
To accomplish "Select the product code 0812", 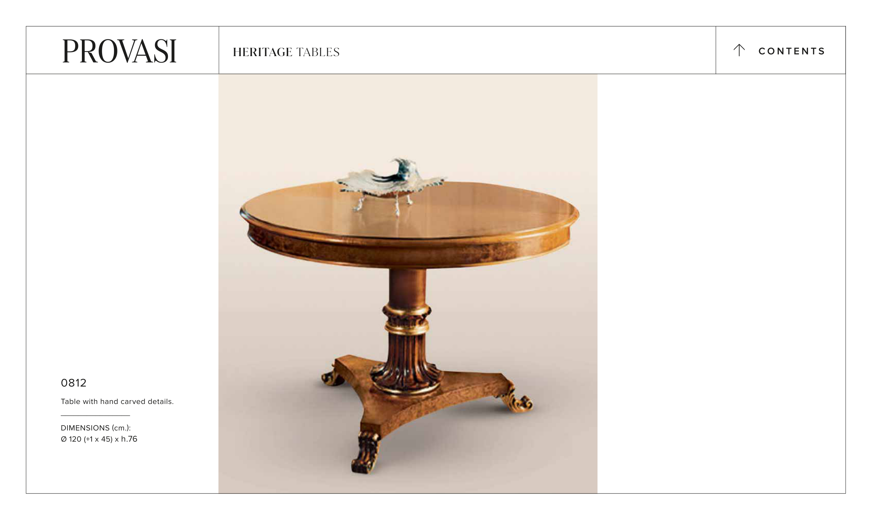I will coord(74,383).
